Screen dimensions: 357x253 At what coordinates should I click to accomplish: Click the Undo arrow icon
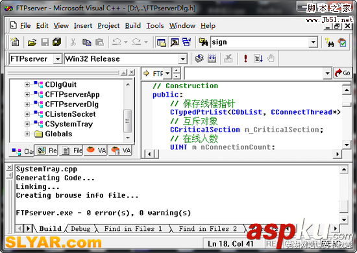coord(117,42)
